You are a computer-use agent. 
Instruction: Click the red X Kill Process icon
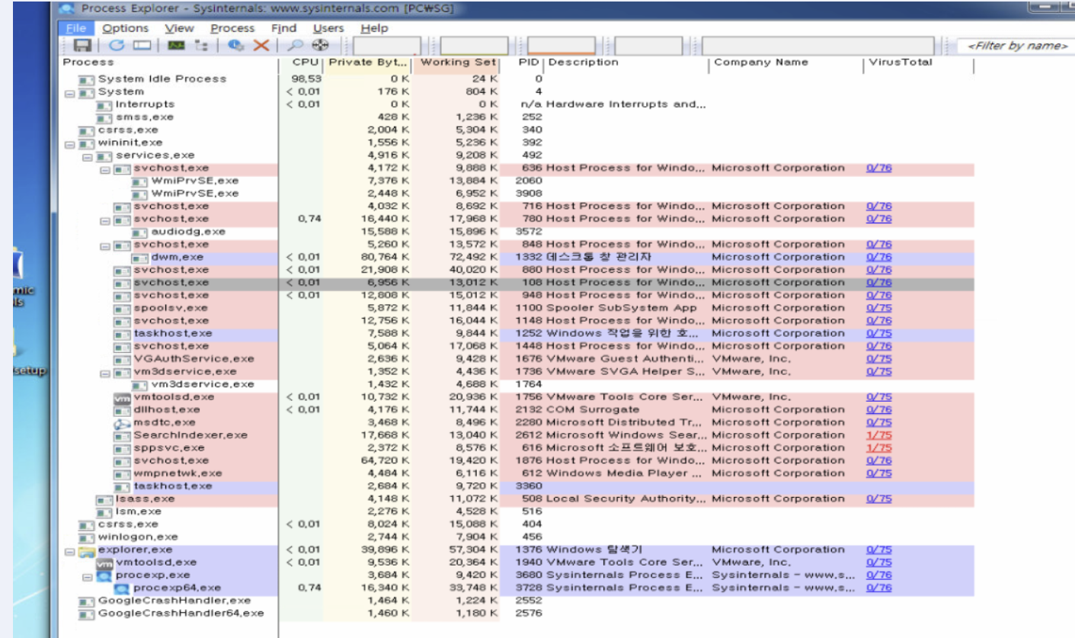click(261, 46)
